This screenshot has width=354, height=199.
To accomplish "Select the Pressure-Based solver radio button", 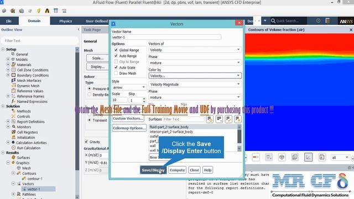I will (90, 88).
